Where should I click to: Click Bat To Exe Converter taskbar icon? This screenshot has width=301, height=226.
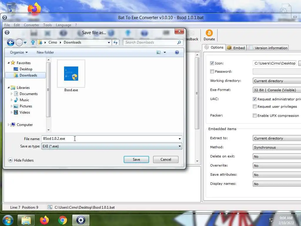coord(81,220)
